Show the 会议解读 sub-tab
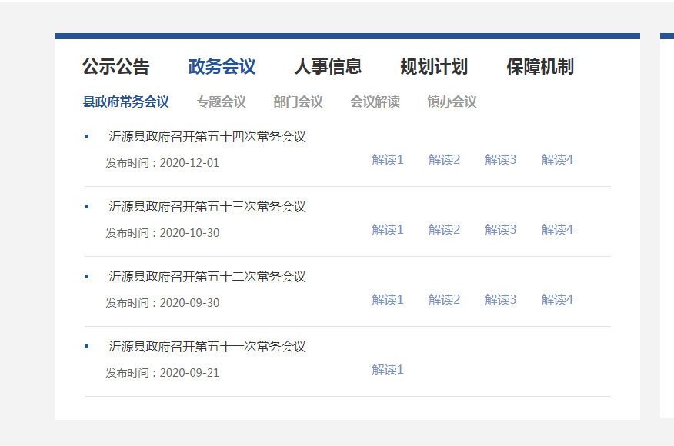The width and height of the screenshot is (674, 446). click(x=375, y=102)
